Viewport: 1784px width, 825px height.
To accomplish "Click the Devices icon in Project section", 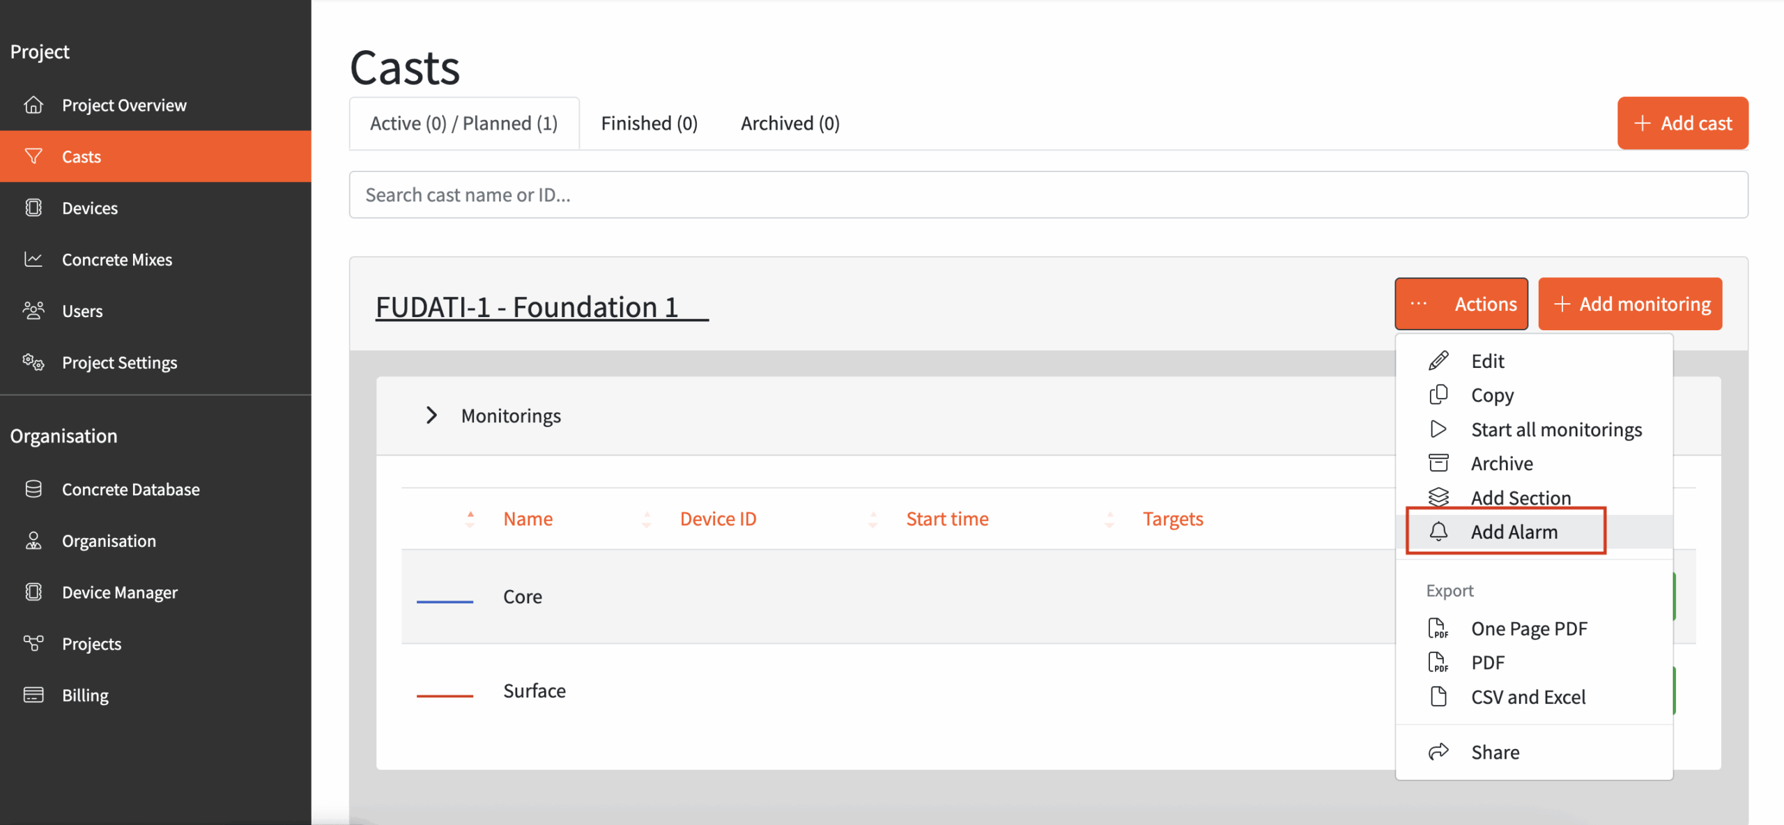I will point(33,208).
